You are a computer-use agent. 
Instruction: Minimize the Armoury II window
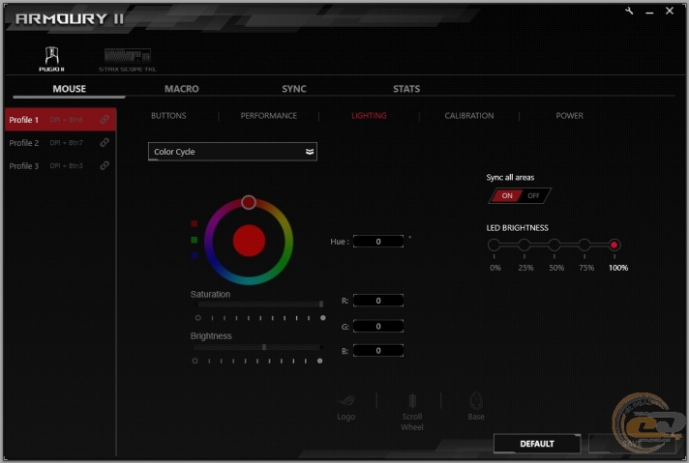point(649,12)
